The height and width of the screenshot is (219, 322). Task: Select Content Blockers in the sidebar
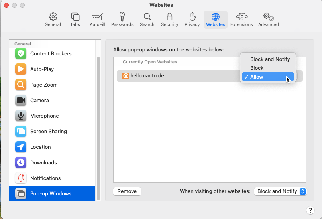tap(52, 54)
